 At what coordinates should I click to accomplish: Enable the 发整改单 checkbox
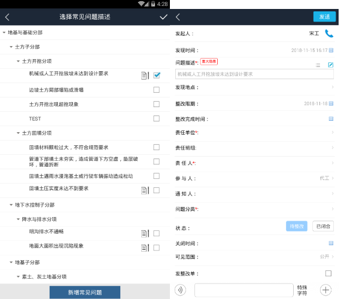click(x=328, y=273)
